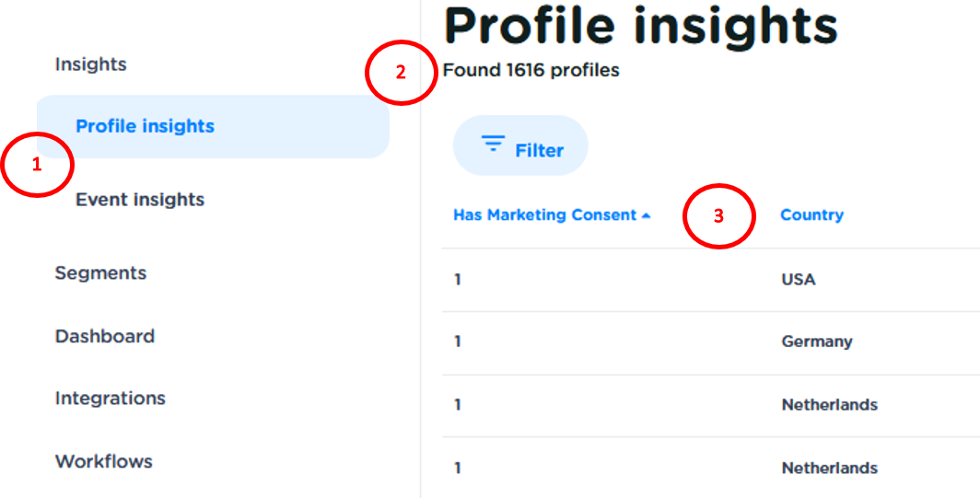Select the Germany profile row
The width and height of the screenshot is (980, 498).
tap(816, 342)
